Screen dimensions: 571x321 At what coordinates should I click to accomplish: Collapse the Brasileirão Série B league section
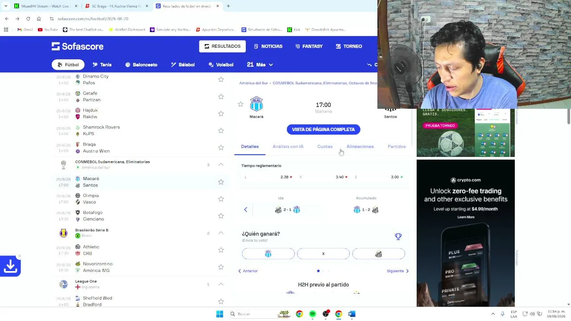221,233
